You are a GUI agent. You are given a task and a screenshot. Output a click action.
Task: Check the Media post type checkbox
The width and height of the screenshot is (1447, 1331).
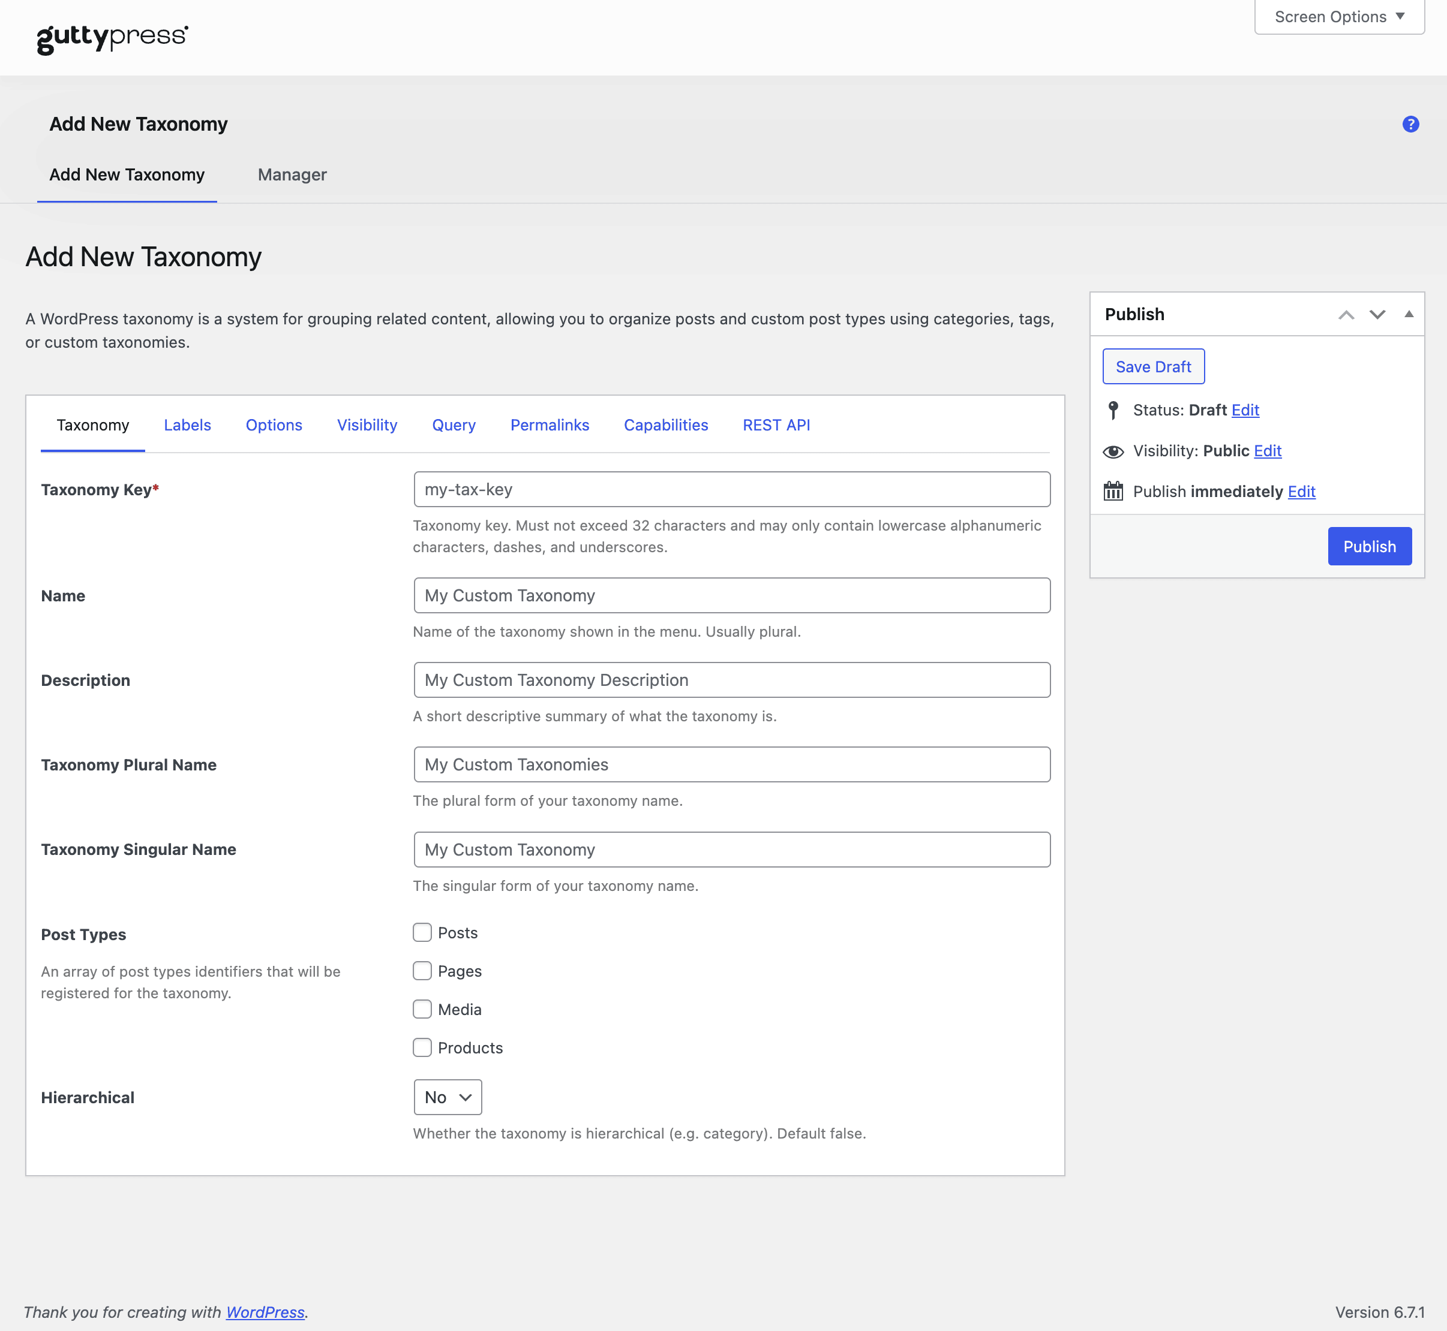click(422, 1009)
